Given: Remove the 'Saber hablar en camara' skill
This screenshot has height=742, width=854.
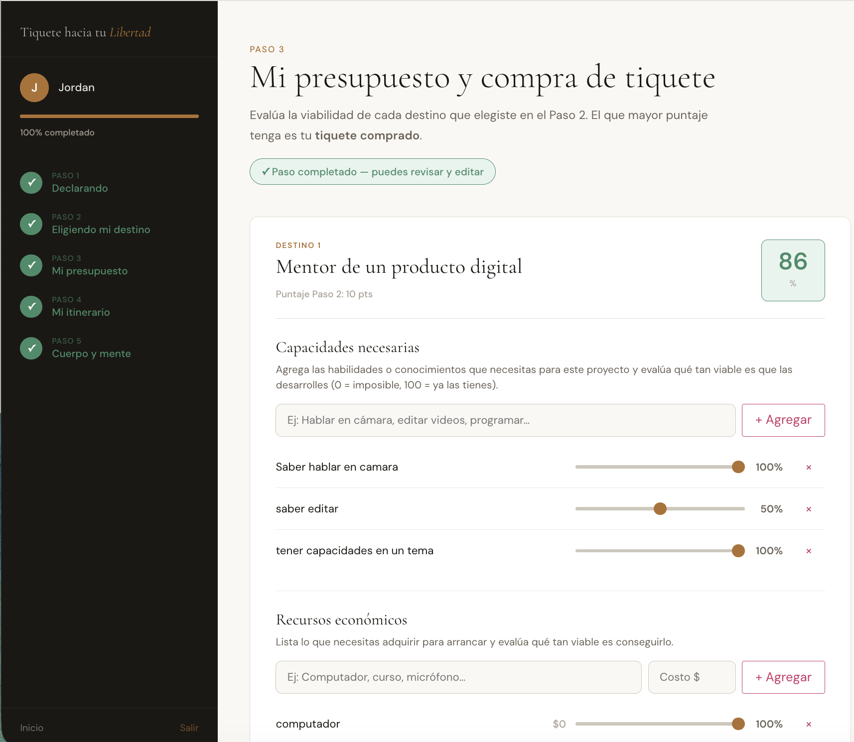Looking at the screenshot, I should [x=809, y=467].
